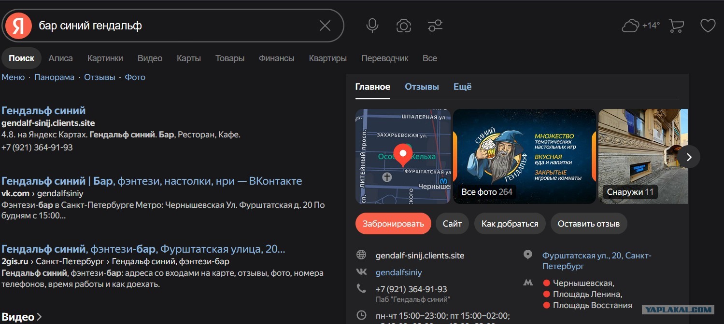This screenshot has height=324, width=724.
Task: Start voice search with the microphone icon
Action: tap(372, 26)
